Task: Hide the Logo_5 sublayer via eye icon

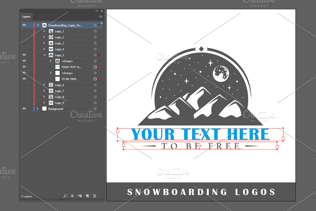Action: (x=24, y=55)
